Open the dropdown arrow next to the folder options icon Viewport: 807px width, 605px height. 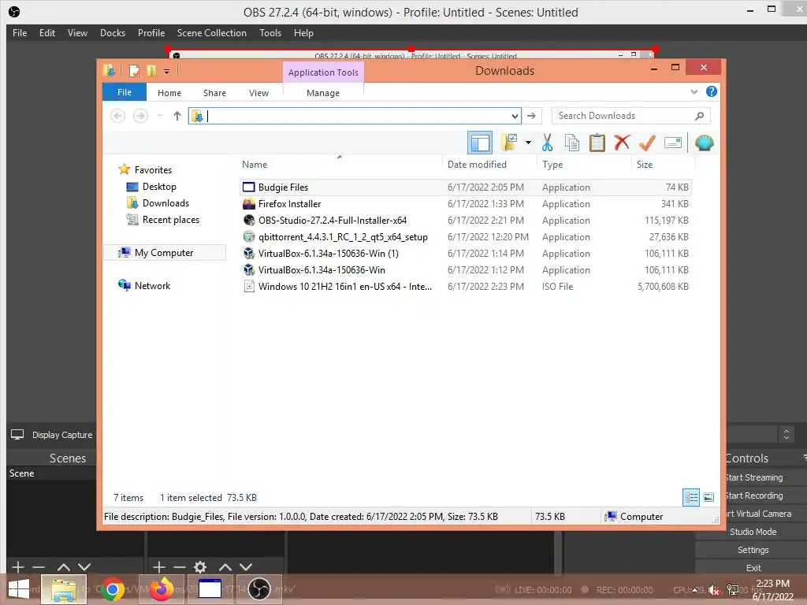click(528, 143)
